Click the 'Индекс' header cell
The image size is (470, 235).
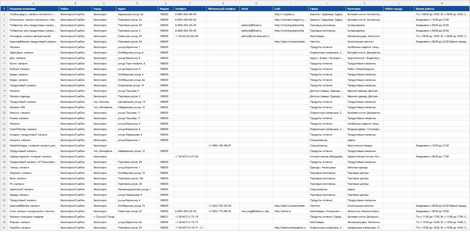pos(166,9)
